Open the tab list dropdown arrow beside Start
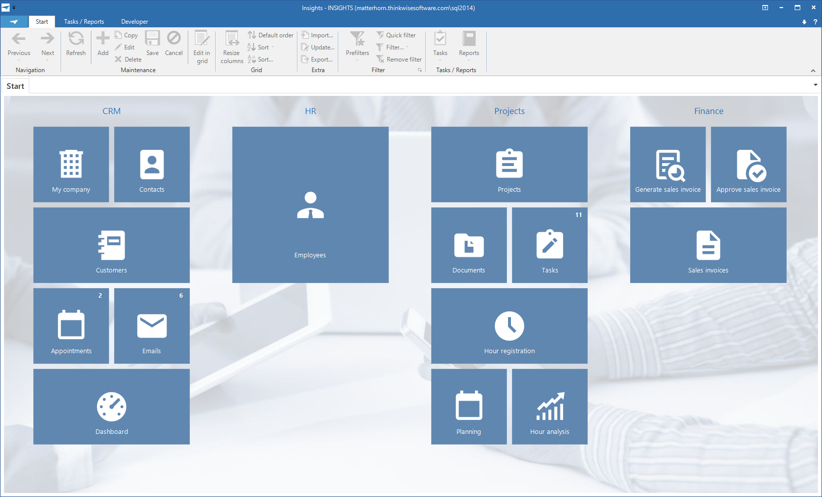The height and width of the screenshot is (497, 822). [x=815, y=85]
